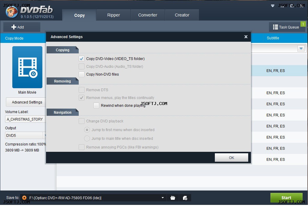Click the 3809 MB size text
Image resolution: width=308 pixels, height=207 pixels.
tap(22, 150)
